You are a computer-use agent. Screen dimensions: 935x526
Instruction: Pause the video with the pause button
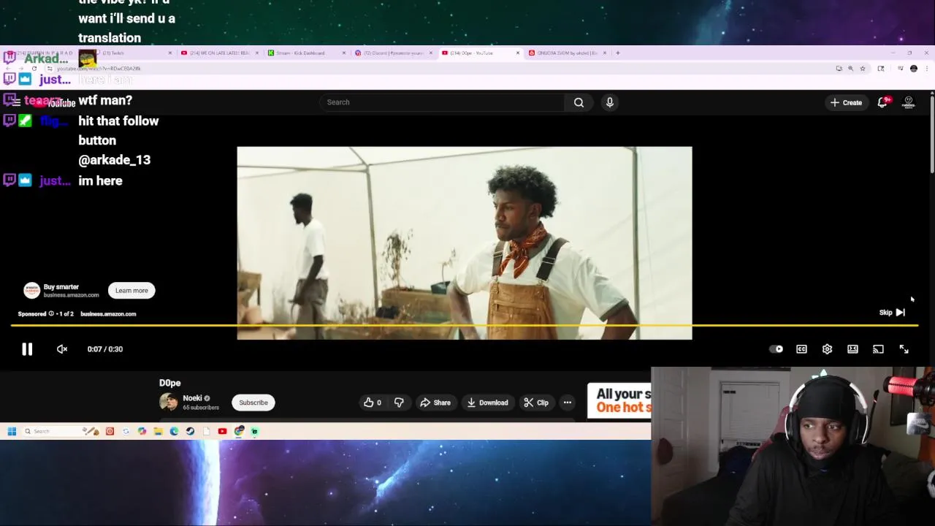click(27, 349)
